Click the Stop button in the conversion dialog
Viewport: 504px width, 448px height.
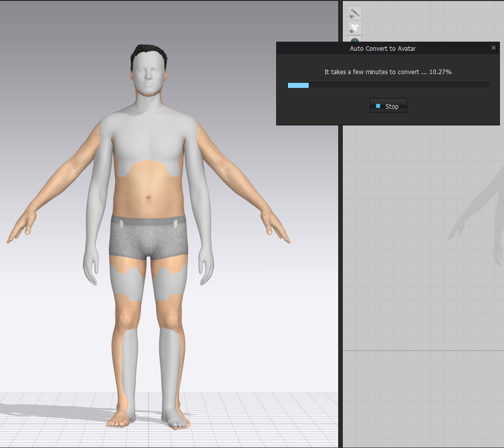point(388,106)
